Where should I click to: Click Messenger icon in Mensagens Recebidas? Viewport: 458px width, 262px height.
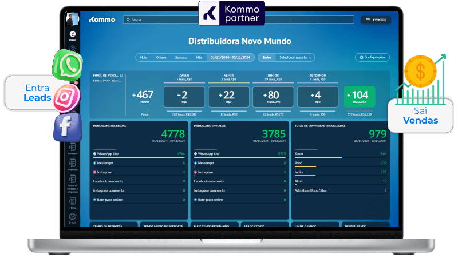94,163
